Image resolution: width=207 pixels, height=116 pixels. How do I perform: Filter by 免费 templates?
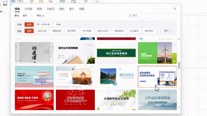point(58,24)
